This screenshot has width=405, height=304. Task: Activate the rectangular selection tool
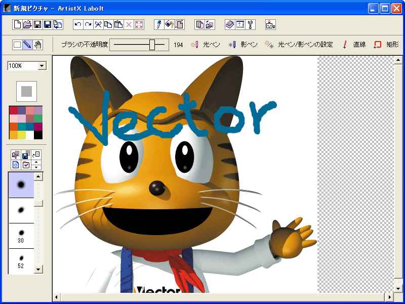coord(17,45)
